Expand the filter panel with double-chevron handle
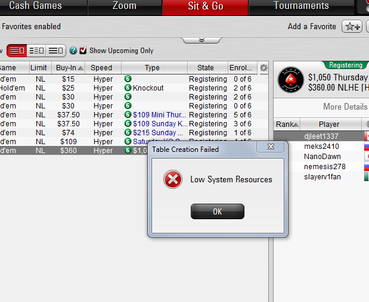Viewport: 369px width, 302px height. click(201, 41)
